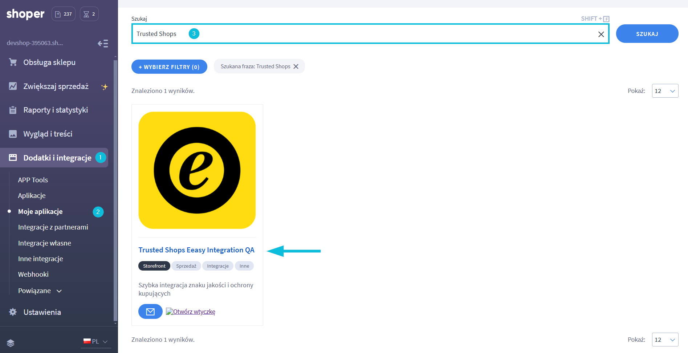Viewport: 688px width, 353px height.
Task: Open Trusted Shops Eeasy Integration QA link
Action: pyautogui.click(x=196, y=250)
